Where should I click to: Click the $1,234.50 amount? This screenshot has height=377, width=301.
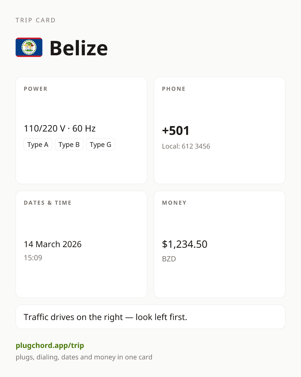[x=185, y=244]
